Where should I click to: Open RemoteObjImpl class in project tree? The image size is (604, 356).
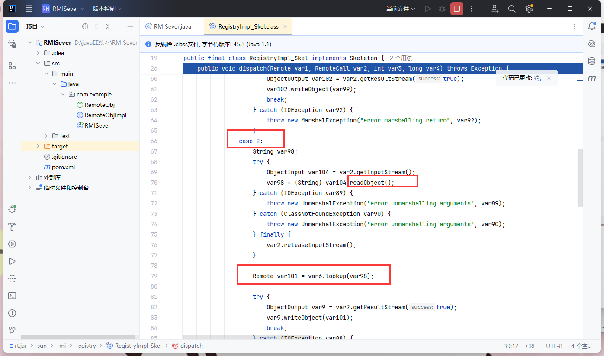pos(105,115)
